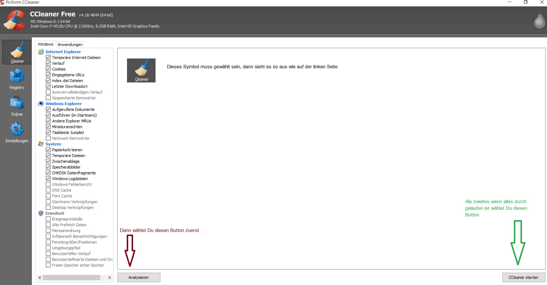Screen dimensions: 547x285
Task: Select the Internet Explorer heading
Action: (63, 52)
